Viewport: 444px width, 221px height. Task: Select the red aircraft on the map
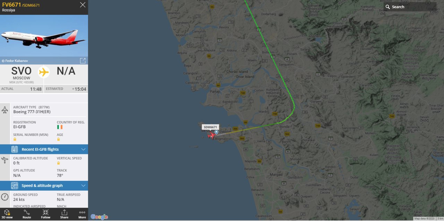[211, 136]
